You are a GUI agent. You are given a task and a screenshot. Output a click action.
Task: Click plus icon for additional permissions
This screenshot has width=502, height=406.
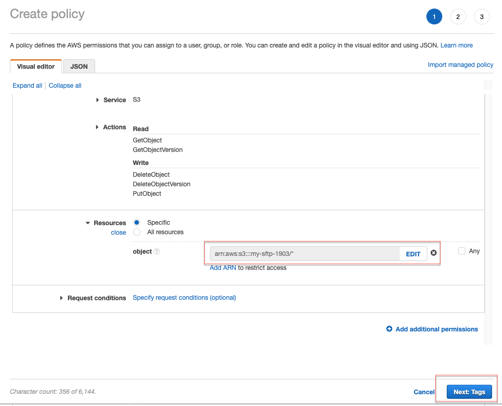pos(389,329)
